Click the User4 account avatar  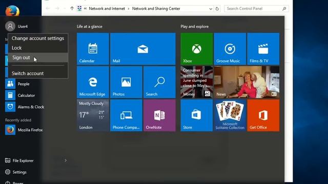(10, 26)
